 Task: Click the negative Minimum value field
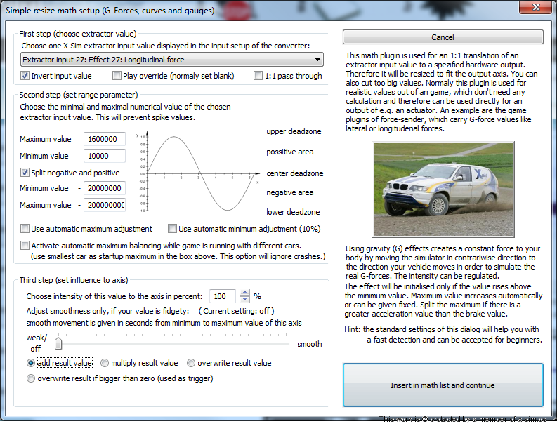click(104, 188)
